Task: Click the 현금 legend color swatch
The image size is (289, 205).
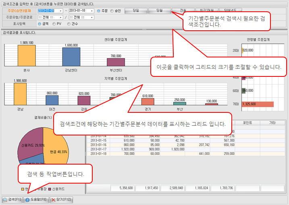Action: point(23,189)
